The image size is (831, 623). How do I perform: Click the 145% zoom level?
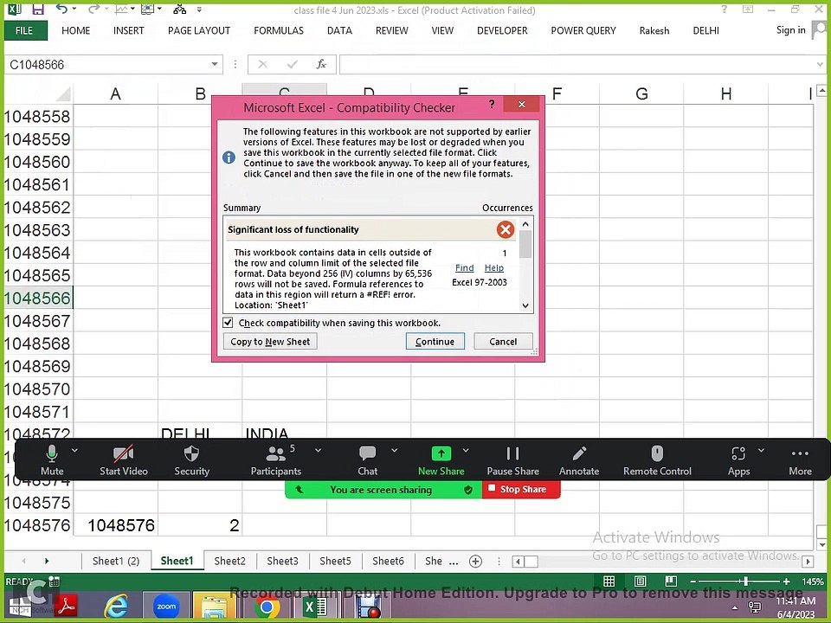[812, 581]
